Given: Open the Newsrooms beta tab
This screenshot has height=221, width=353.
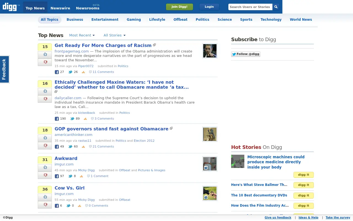Looking at the screenshot, I should 88,8.
